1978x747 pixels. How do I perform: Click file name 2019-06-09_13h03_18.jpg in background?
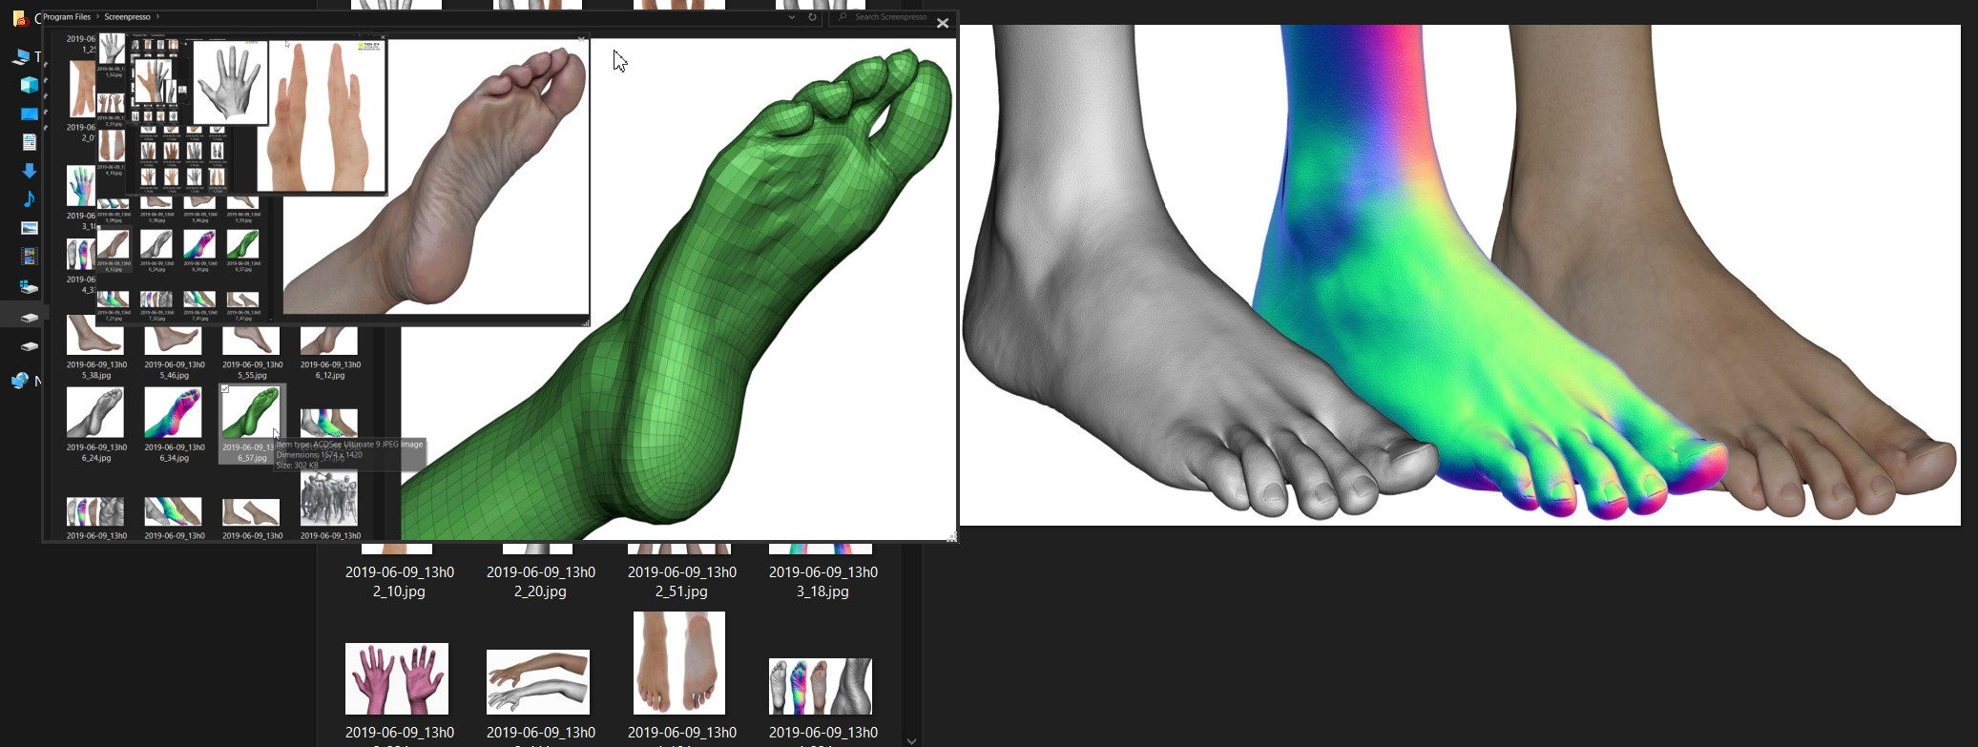[x=822, y=582]
